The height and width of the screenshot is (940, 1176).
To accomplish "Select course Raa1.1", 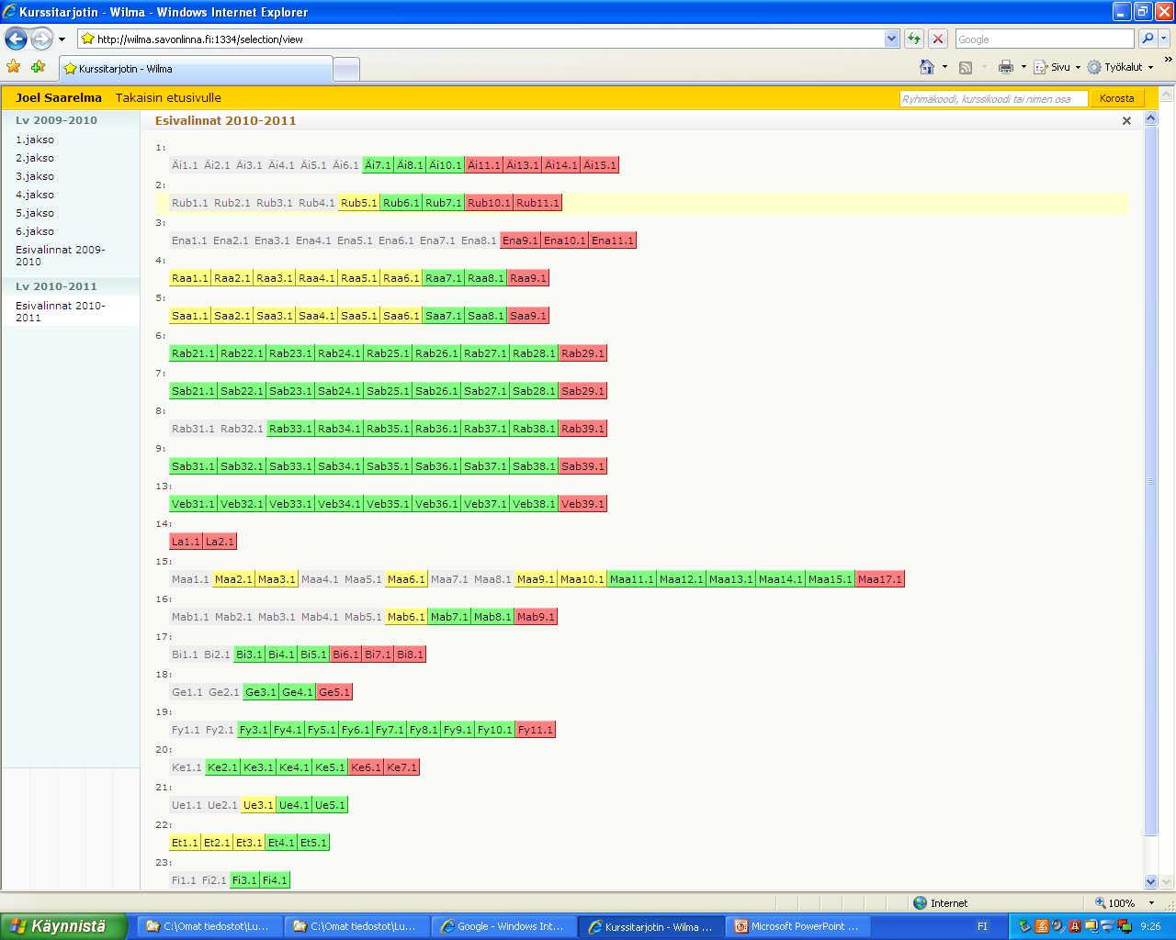I will pos(190,278).
